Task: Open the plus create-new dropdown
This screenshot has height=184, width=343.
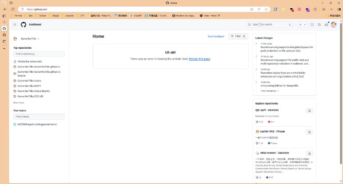Action: click(x=302, y=25)
